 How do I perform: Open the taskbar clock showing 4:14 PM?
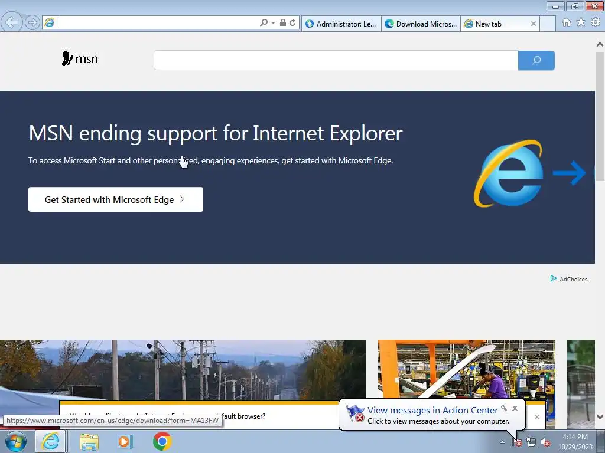pos(575,442)
